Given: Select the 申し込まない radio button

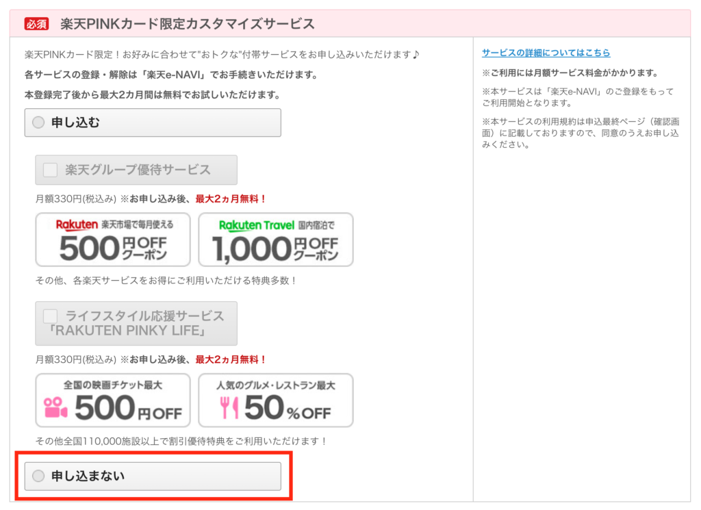Looking at the screenshot, I should click(38, 476).
